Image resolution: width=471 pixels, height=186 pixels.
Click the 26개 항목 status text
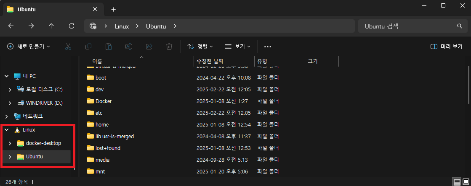pos(16,181)
